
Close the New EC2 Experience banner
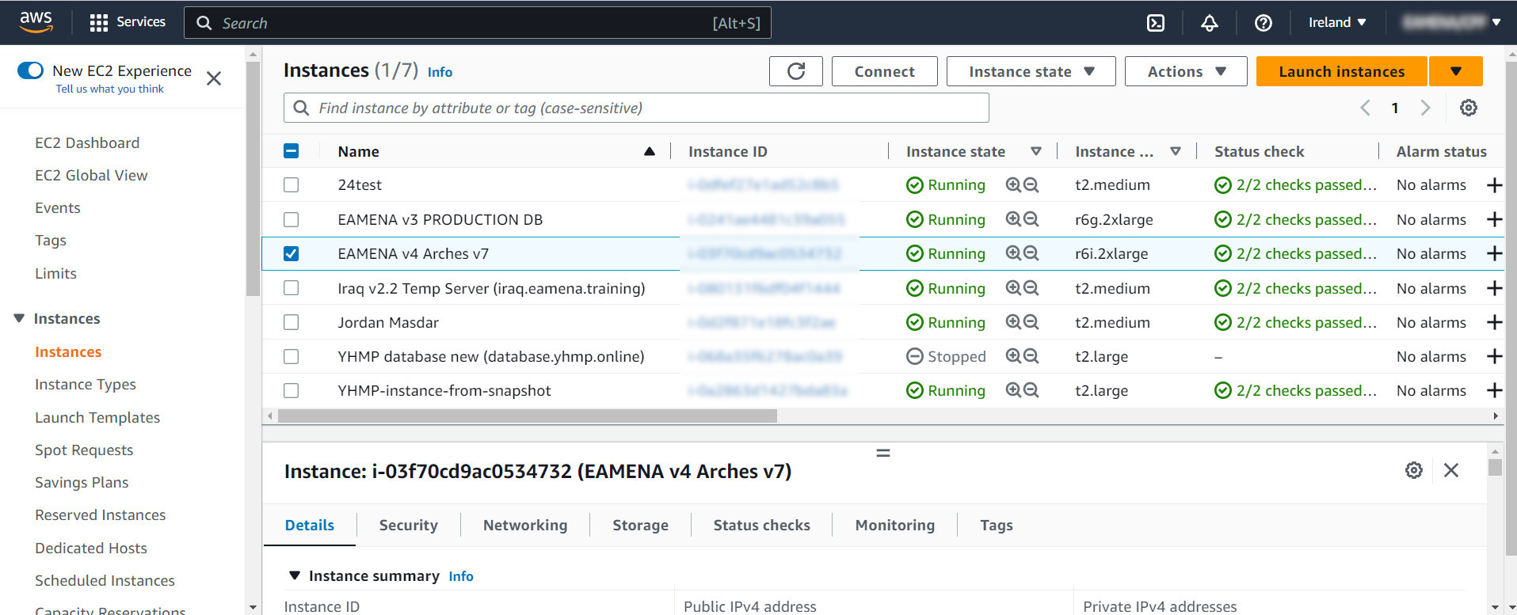[214, 78]
